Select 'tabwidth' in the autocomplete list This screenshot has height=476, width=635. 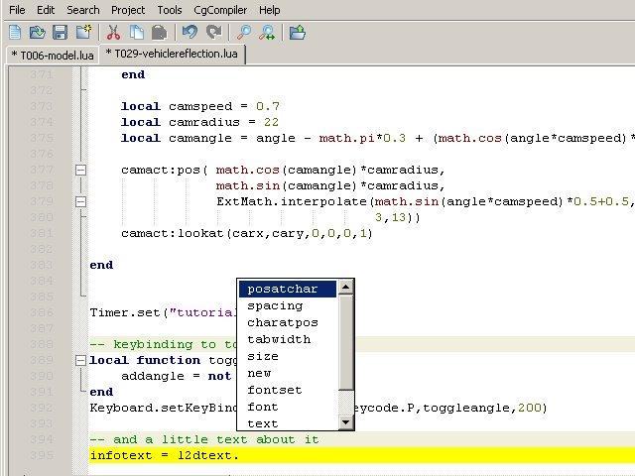coord(279,339)
